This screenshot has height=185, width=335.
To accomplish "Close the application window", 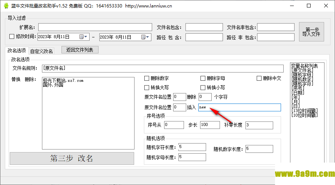I will [326, 6].
